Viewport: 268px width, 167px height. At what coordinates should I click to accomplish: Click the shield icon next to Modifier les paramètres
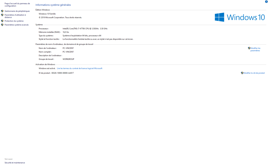[249, 48]
